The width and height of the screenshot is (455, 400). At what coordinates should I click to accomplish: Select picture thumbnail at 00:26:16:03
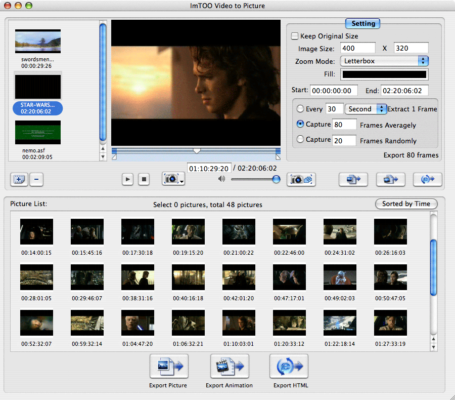(x=391, y=231)
